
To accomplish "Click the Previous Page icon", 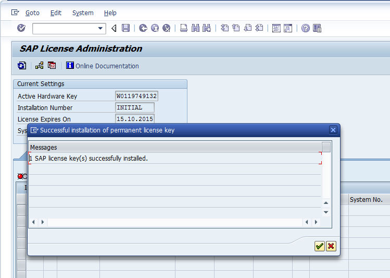I will pyautogui.click(x=236, y=28).
